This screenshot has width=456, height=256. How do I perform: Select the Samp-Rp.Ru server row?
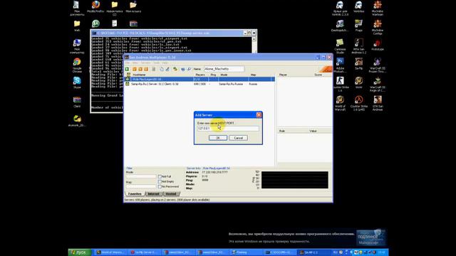click(199, 84)
